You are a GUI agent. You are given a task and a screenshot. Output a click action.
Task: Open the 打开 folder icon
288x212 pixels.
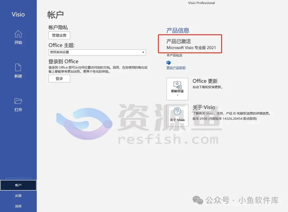18,101
